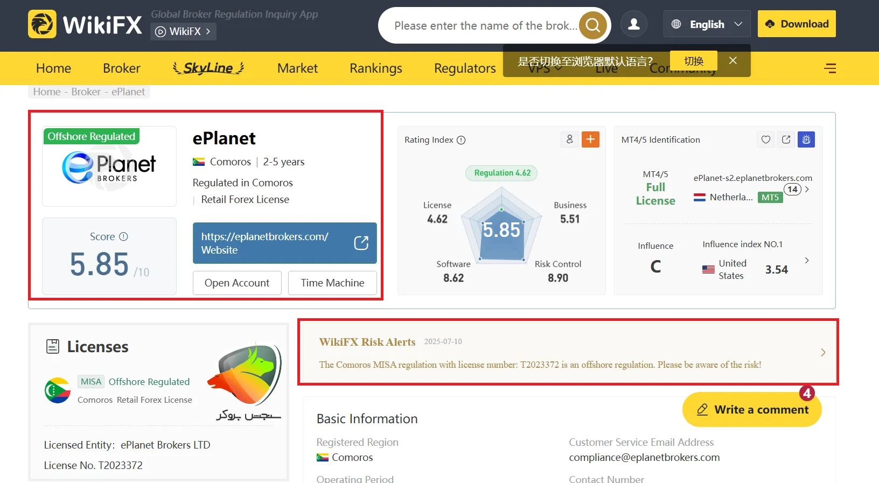Open the Rankings menu item
The width and height of the screenshot is (879, 483).
coord(376,68)
